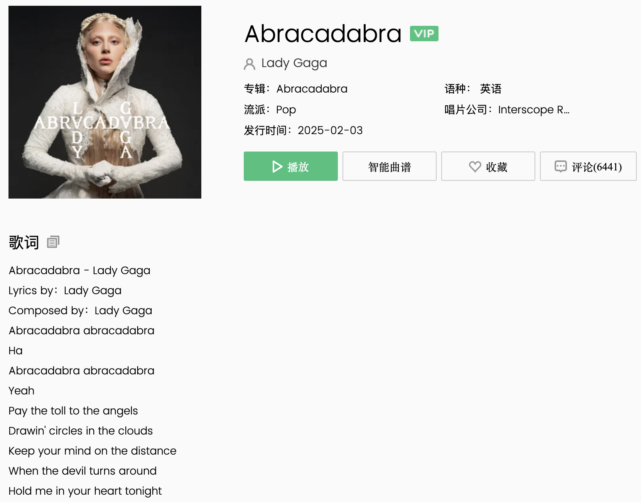Screen dimensions: 641x502
Task: Click the truncated Interscope R... record label
Action: coord(534,109)
